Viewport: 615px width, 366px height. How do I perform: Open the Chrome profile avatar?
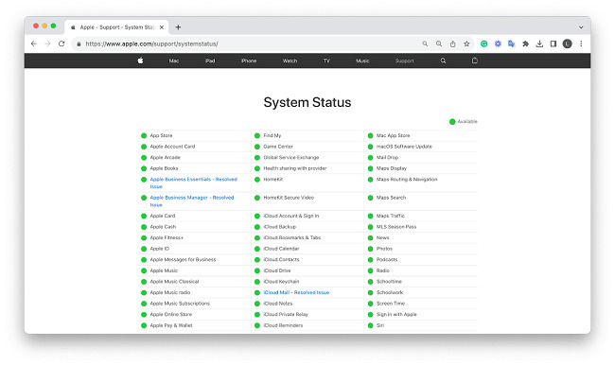567,44
